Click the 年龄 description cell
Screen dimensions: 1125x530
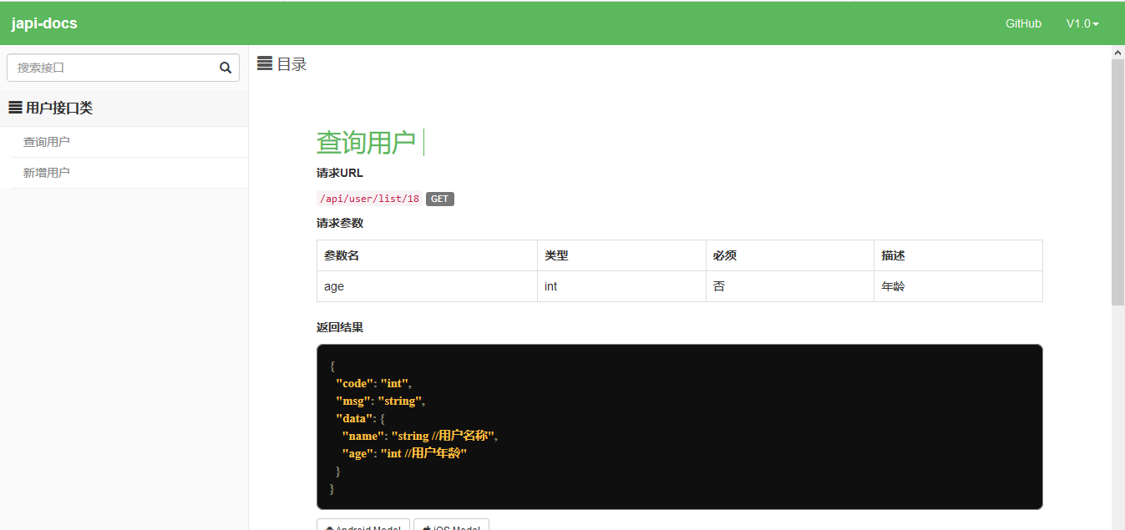pyautogui.click(x=959, y=286)
